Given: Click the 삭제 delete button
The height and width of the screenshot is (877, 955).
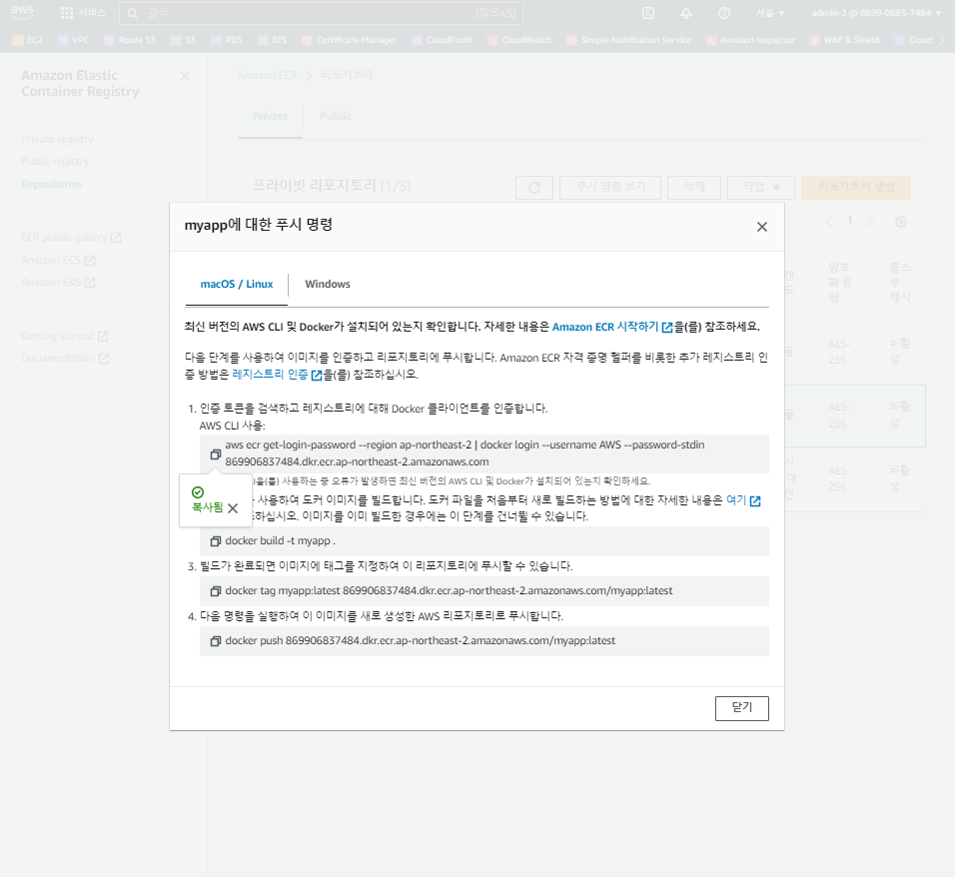Looking at the screenshot, I should point(694,187).
